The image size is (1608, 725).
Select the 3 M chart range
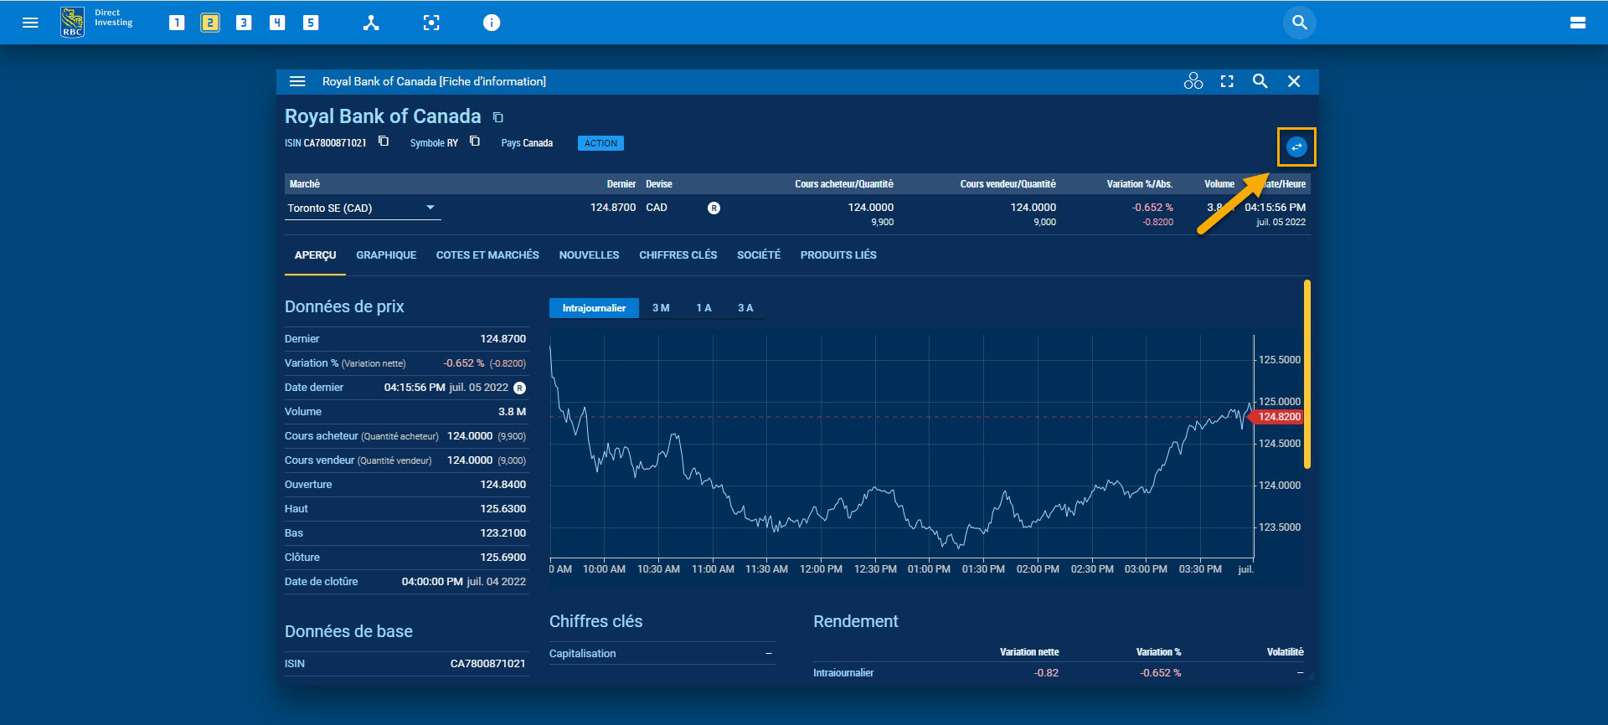(661, 308)
